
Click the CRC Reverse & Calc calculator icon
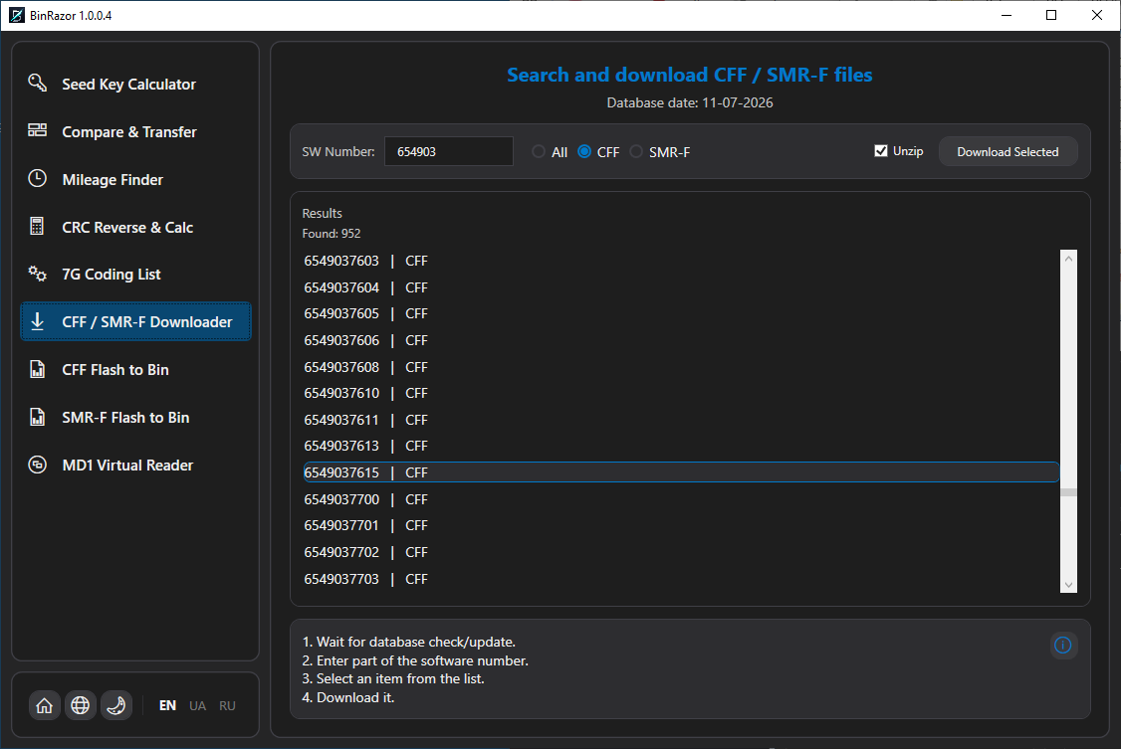pyautogui.click(x=37, y=227)
